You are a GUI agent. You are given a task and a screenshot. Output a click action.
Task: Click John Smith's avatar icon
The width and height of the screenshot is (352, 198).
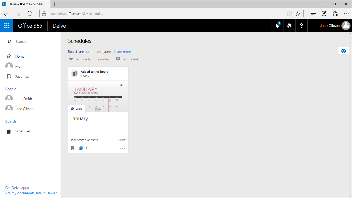click(x=9, y=99)
